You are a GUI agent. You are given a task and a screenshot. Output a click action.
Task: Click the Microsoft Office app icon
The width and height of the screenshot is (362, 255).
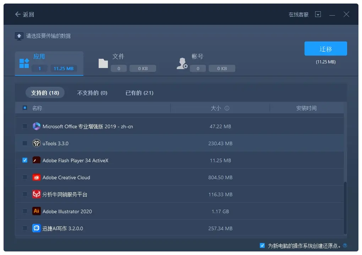click(x=37, y=126)
